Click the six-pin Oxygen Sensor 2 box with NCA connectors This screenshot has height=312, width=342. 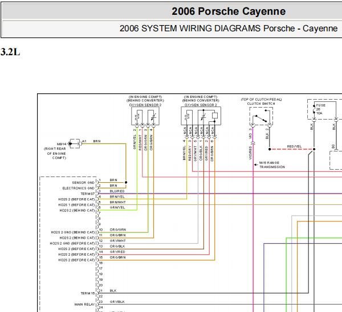pyautogui.click(x=201, y=116)
